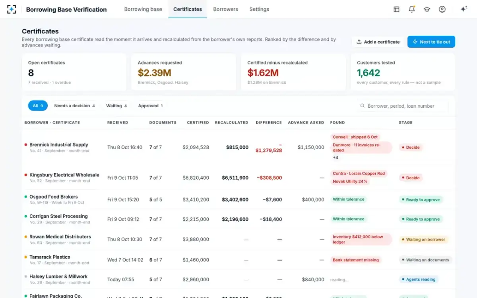Open Certified minus recalculated card

pos(293,72)
